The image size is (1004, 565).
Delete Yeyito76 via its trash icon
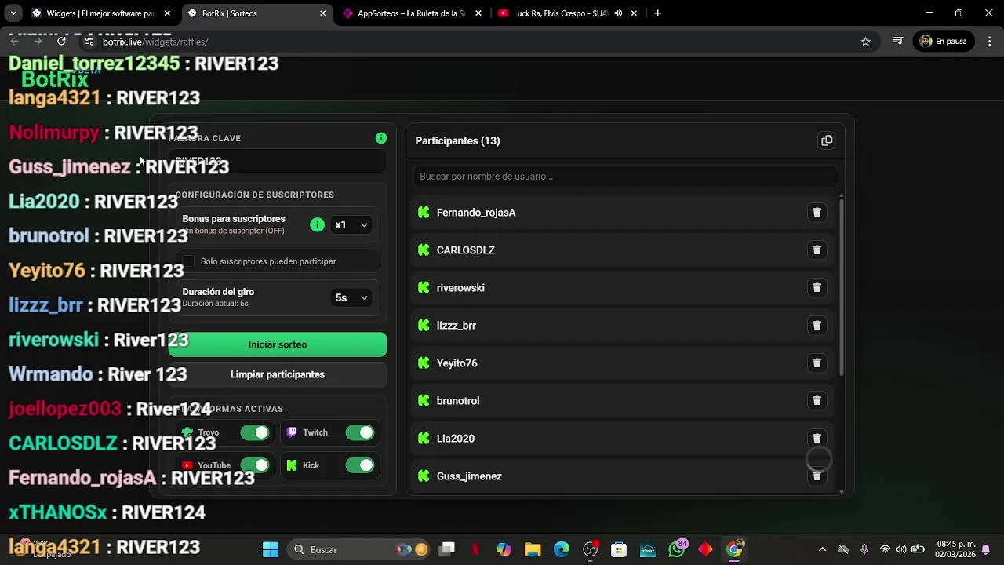coord(817,363)
